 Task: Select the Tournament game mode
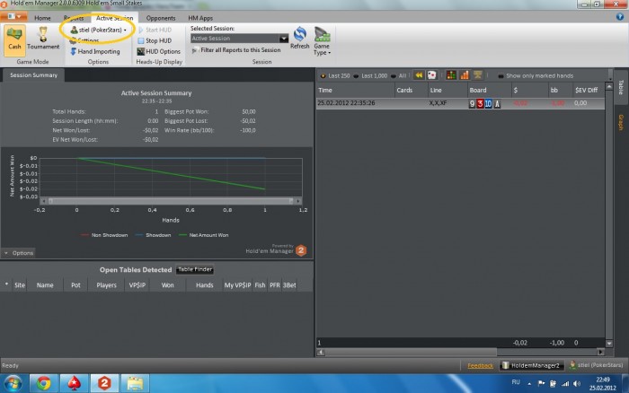(x=43, y=39)
